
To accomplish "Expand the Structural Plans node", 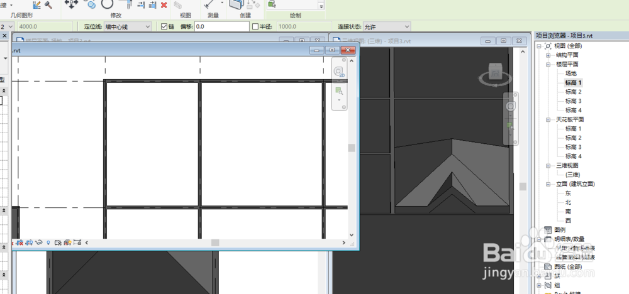I will tap(548, 55).
